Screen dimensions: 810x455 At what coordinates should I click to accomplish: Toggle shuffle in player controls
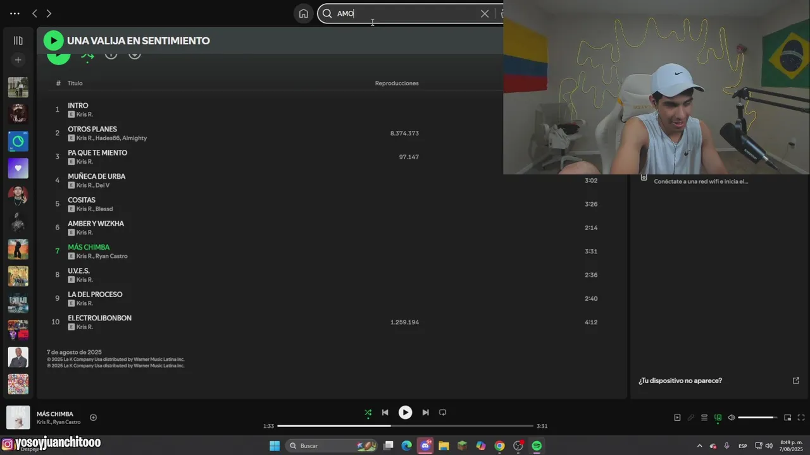368,413
